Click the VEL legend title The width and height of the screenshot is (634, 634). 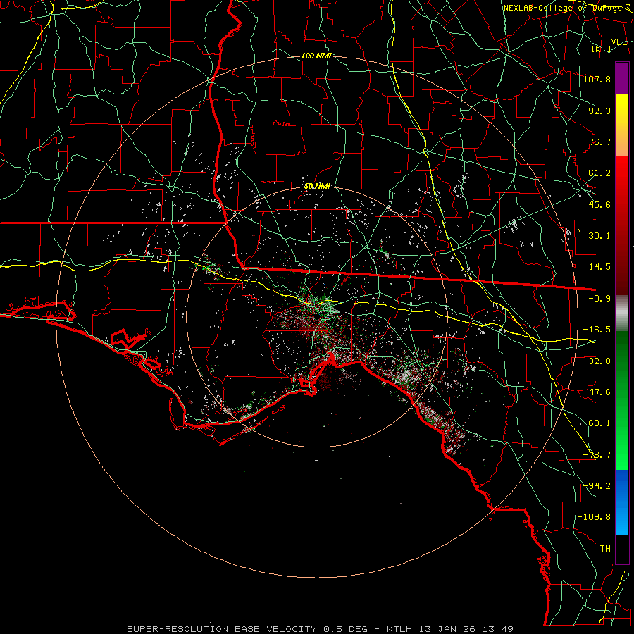point(619,42)
